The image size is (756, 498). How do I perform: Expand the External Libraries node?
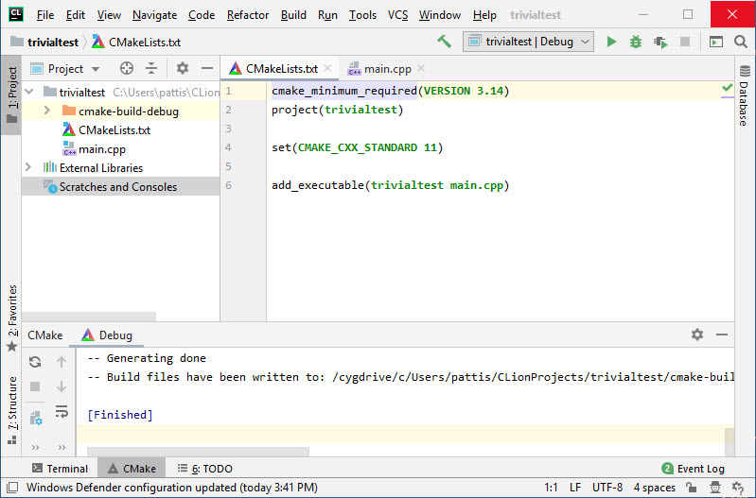29,168
